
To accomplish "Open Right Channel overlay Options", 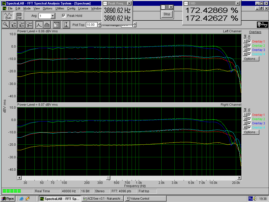I will tap(251, 132).
